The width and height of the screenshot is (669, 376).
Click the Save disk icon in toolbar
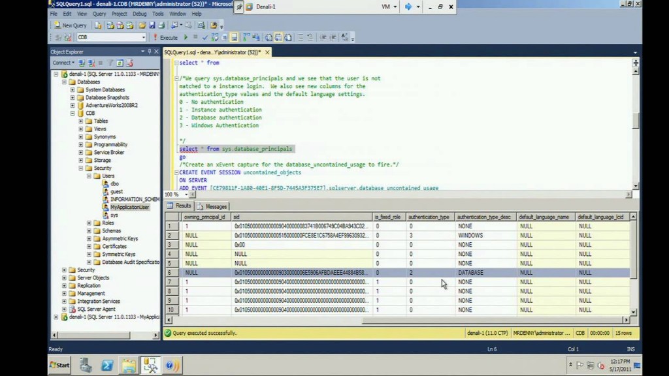[x=152, y=25]
